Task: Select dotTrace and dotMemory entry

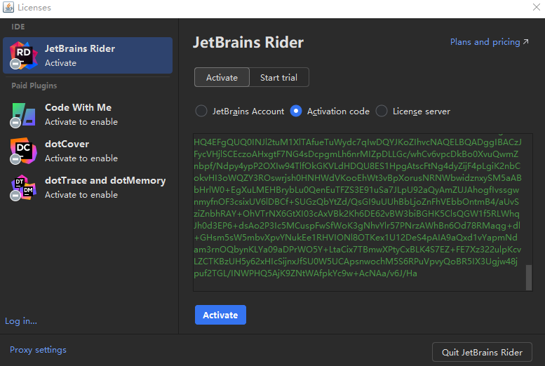Action: coord(88,187)
